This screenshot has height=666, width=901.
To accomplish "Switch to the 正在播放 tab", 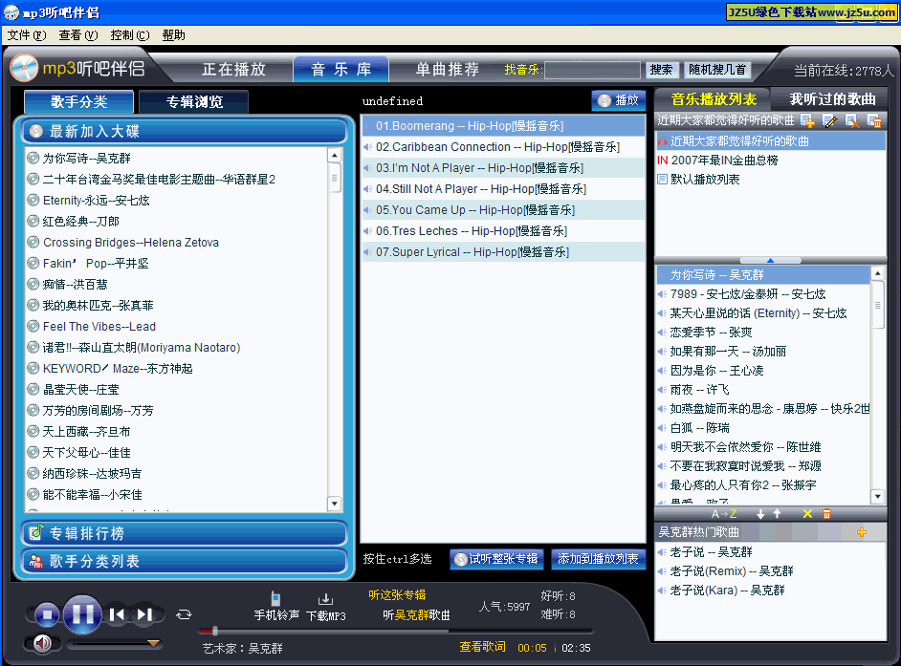I will click(x=234, y=70).
